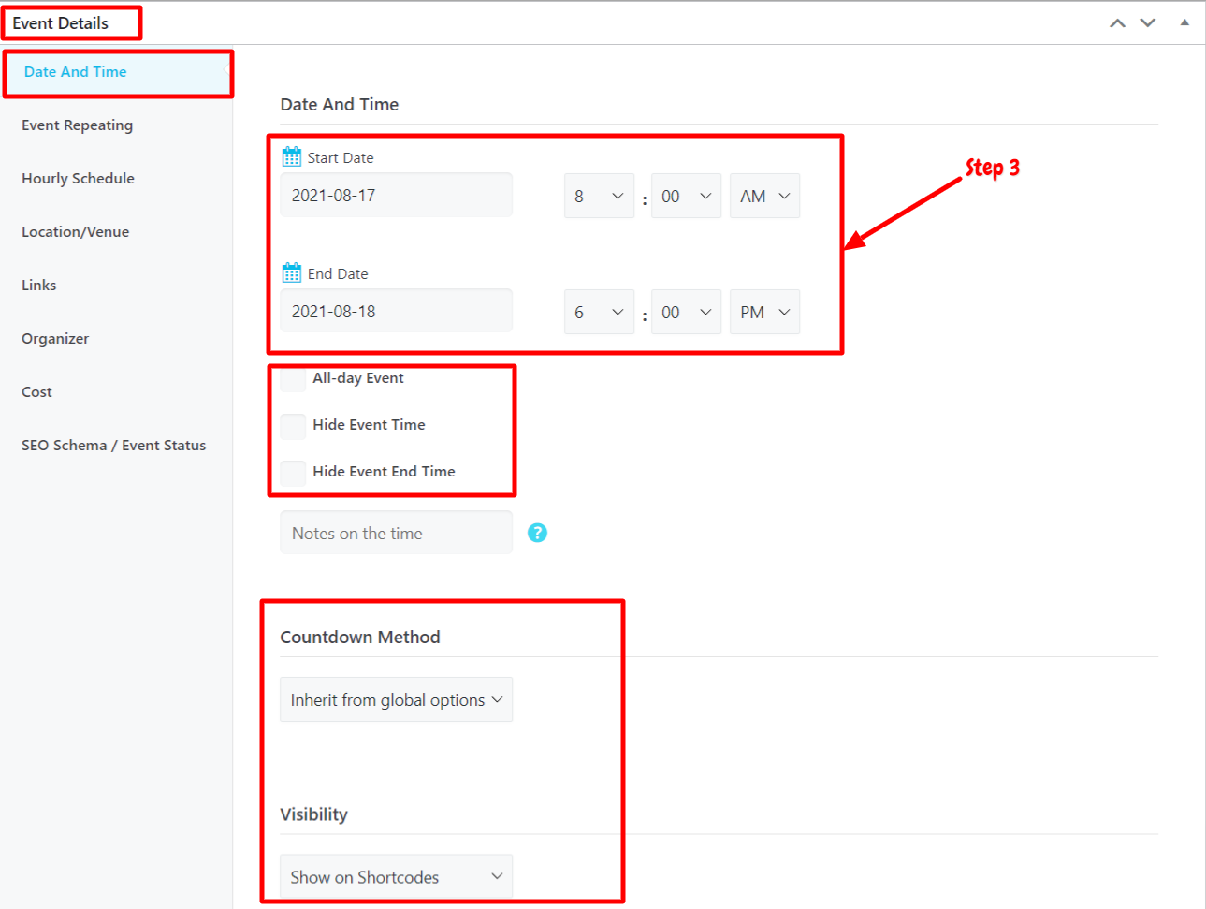
Task: Collapse the Event Details panel
Action: click(1184, 22)
